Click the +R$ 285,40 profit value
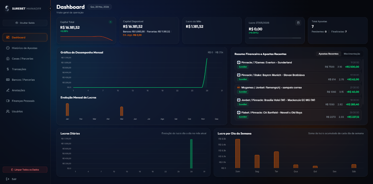373x184 pixels. click(x=353, y=104)
